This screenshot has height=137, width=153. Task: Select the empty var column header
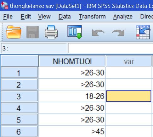coord(129,61)
